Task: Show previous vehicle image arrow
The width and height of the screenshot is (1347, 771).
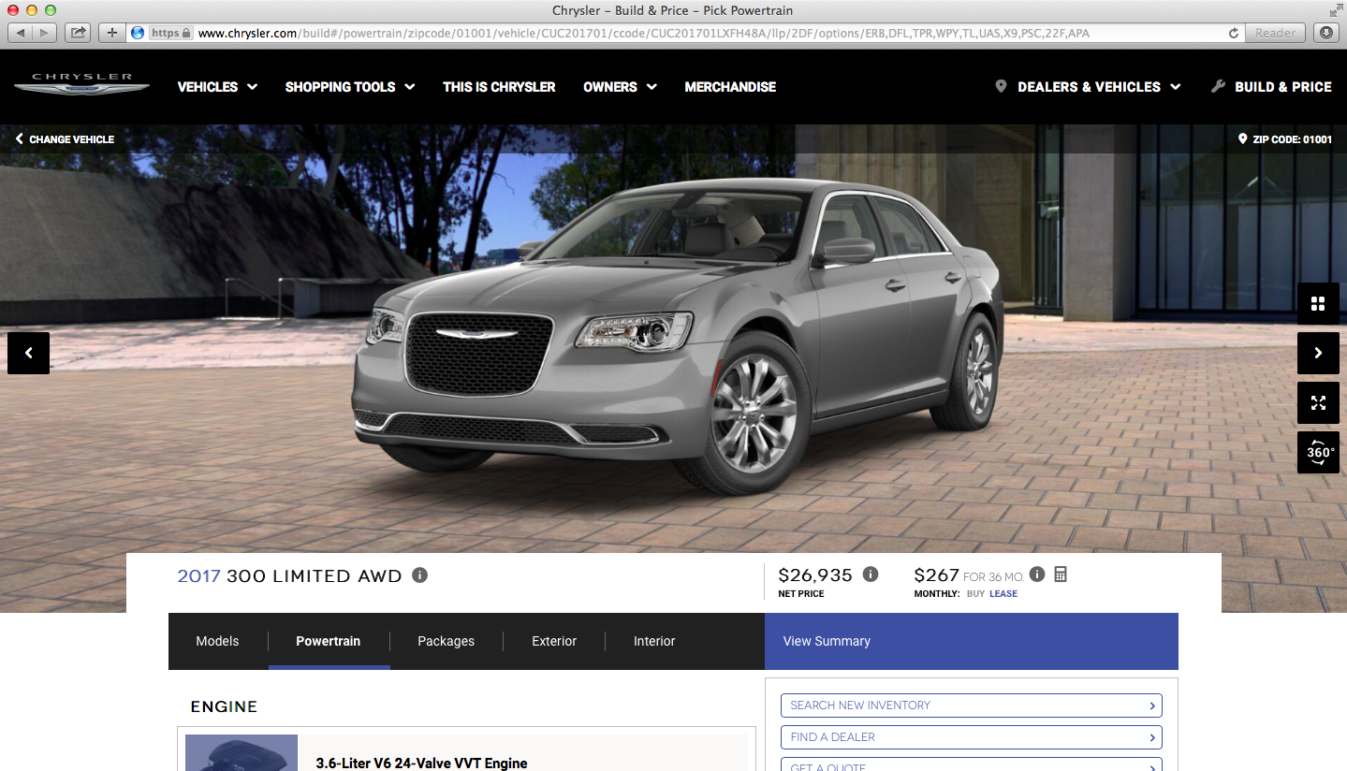Action: (x=28, y=353)
